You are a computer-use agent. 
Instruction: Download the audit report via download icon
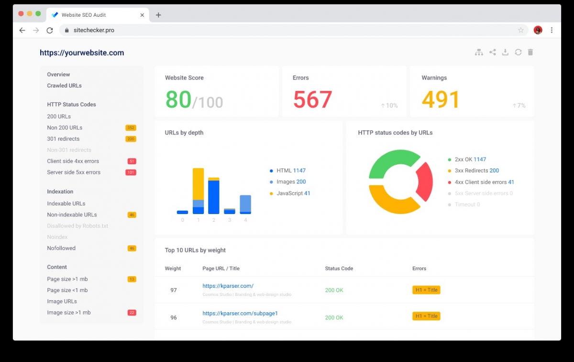tap(505, 52)
